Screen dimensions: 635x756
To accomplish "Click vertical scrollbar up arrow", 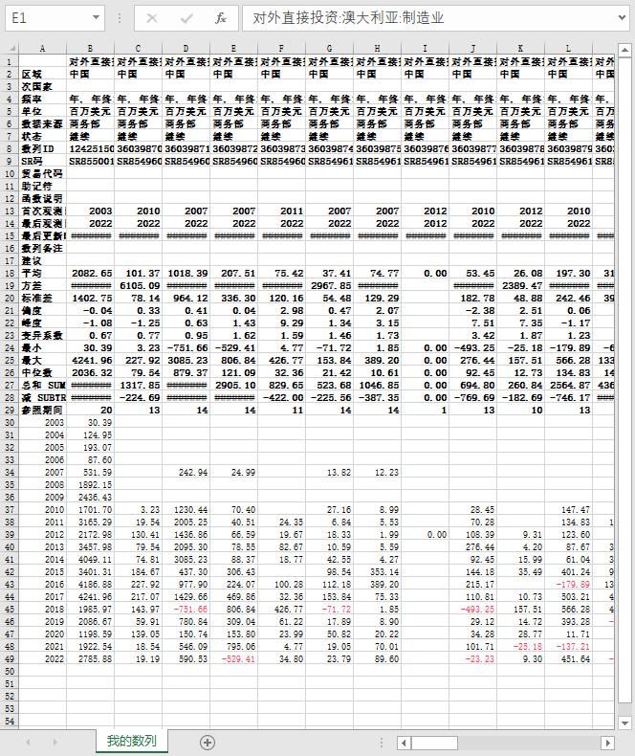I will pos(624,50).
